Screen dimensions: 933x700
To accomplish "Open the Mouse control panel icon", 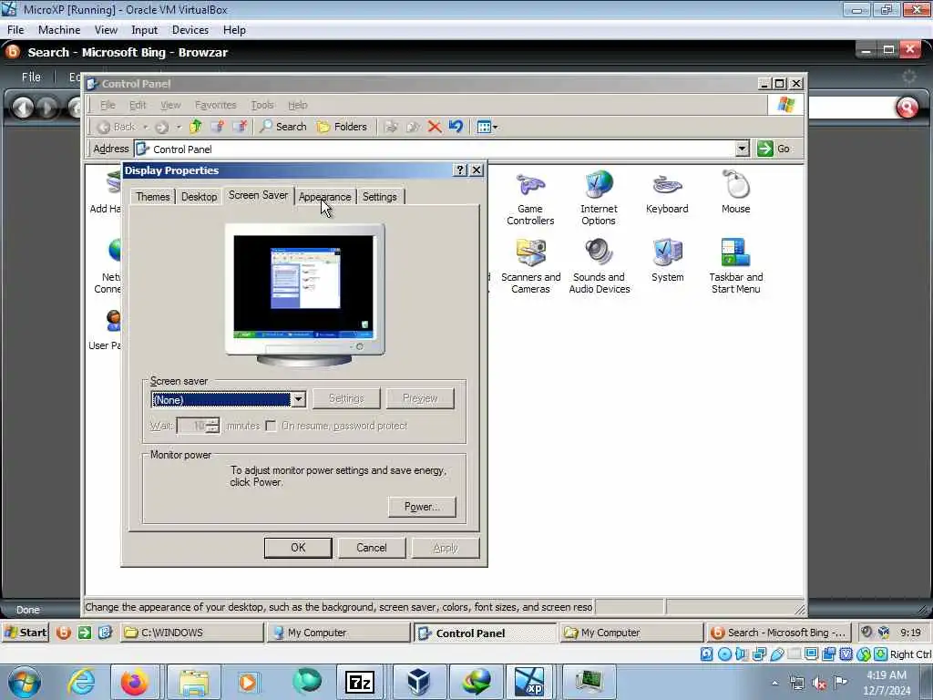I will [x=736, y=193].
